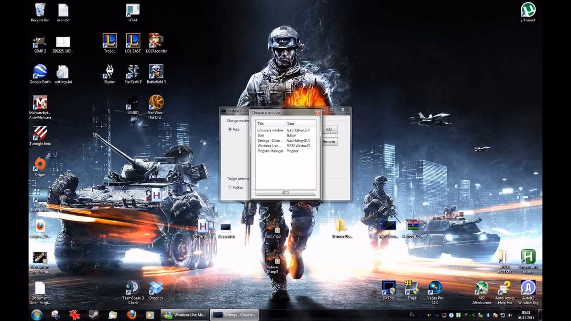The width and height of the screenshot is (571, 321).
Task: Select the 'Choose a window' list row
Action: [285, 130]
